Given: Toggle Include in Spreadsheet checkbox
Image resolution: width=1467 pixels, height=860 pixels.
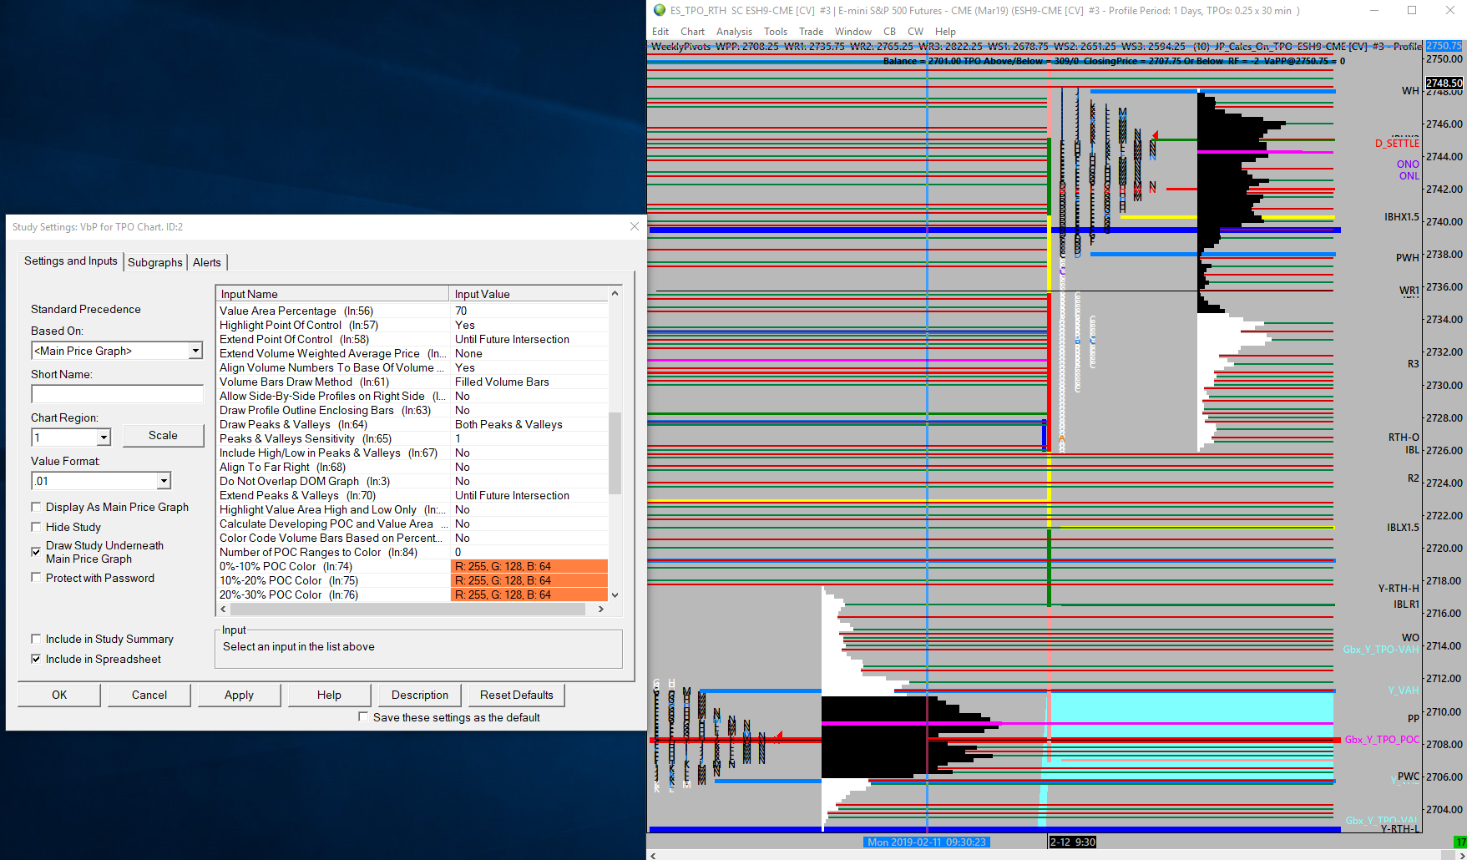Looking at the screenshot, I should coord(37,659).
